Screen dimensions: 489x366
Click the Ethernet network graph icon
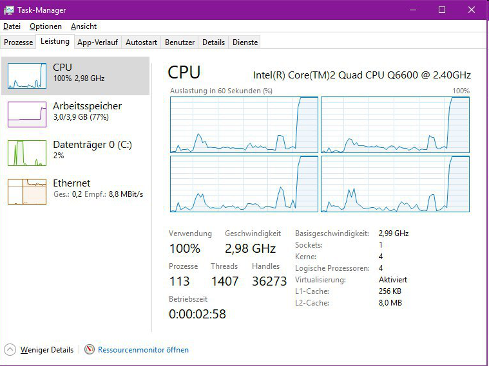click(x=27, y=191)
